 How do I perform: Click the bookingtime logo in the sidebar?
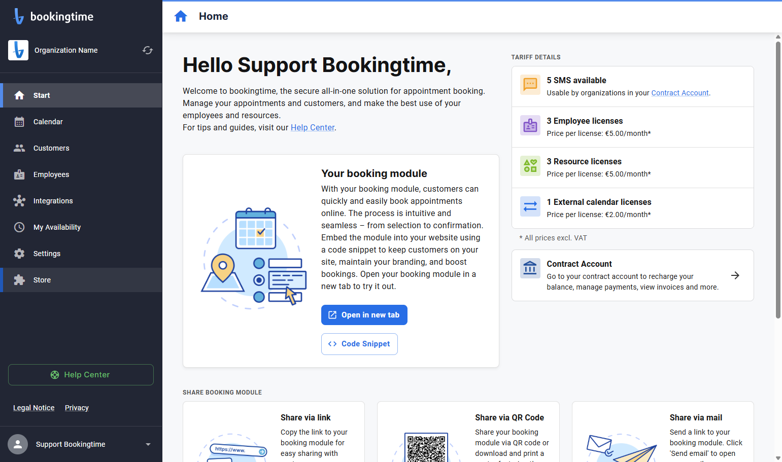tap(53, 16)
